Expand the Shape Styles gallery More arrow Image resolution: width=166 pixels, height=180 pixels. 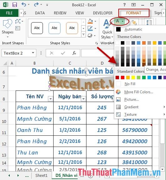pos(83,34)
